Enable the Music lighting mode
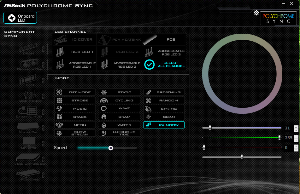The image size is (300, 194). [x=75, y=109]
